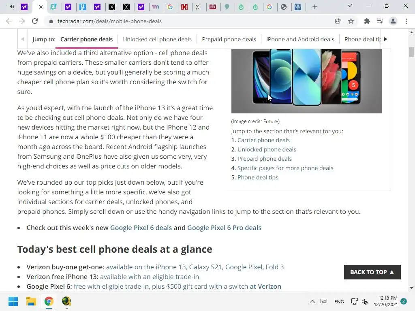Open the muted volume tray icon

click(x=365, y=301)
